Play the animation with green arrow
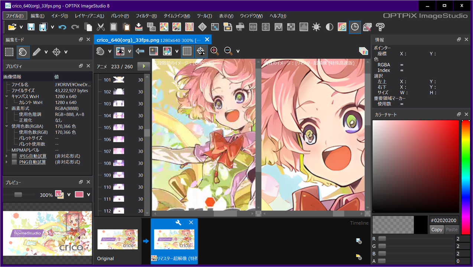The height and width of the screenshot is (267, 473). tap(143, 66)
